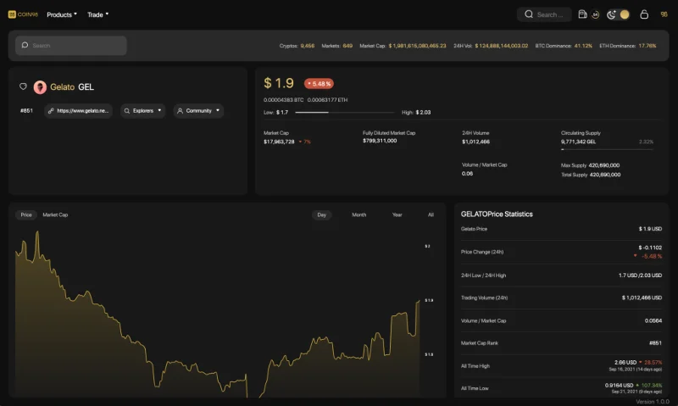Click the circulating supply progress bar

click(607, 149)
